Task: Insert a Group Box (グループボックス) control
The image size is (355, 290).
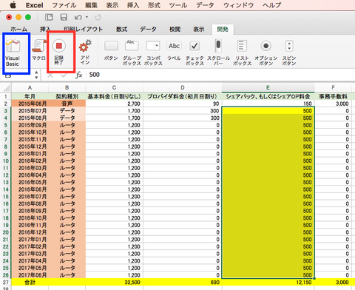Action: pyautogui.click(x=132, y=53)
